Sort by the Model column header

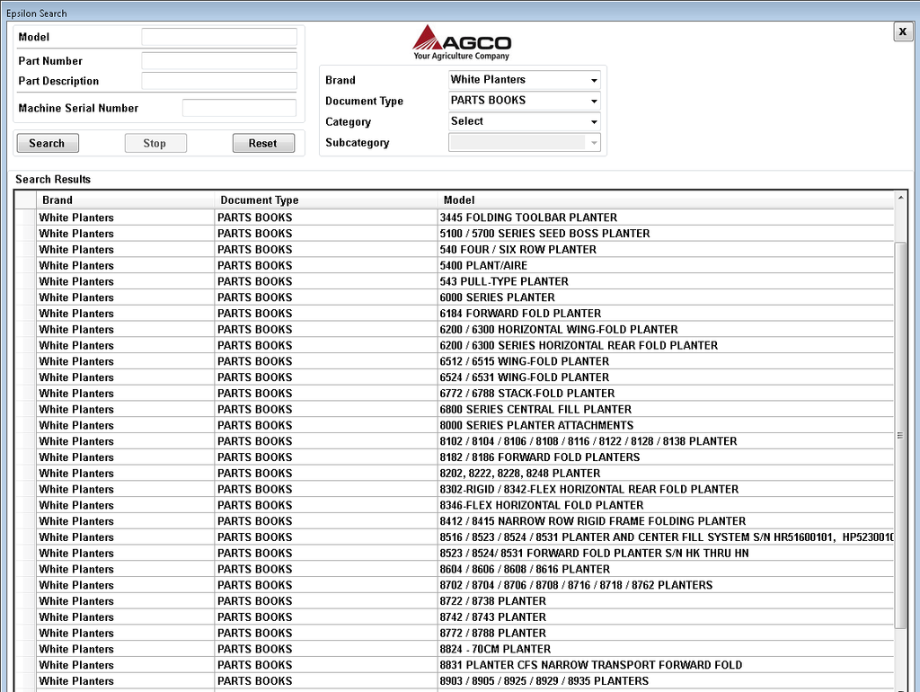tap(665, 200)
